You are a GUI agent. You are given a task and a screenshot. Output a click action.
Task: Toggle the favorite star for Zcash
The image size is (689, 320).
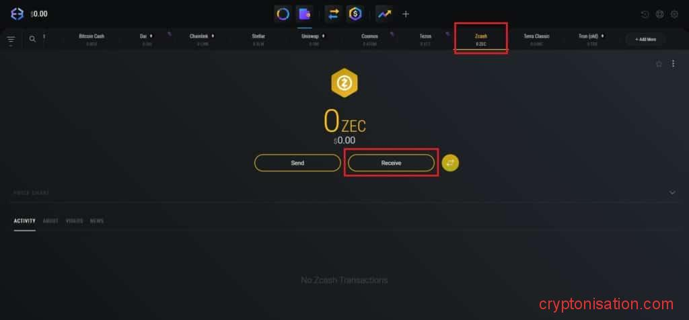pos(659,64)
